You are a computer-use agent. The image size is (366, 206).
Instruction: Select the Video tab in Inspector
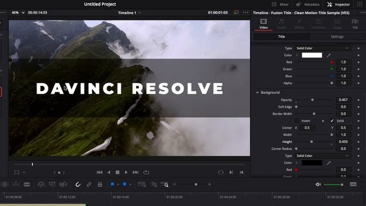coord(263,24)
